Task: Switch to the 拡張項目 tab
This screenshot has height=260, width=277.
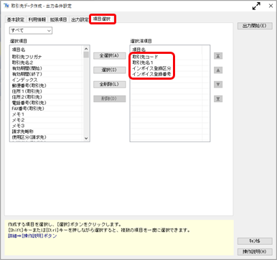Action: [x=58, y=19]
